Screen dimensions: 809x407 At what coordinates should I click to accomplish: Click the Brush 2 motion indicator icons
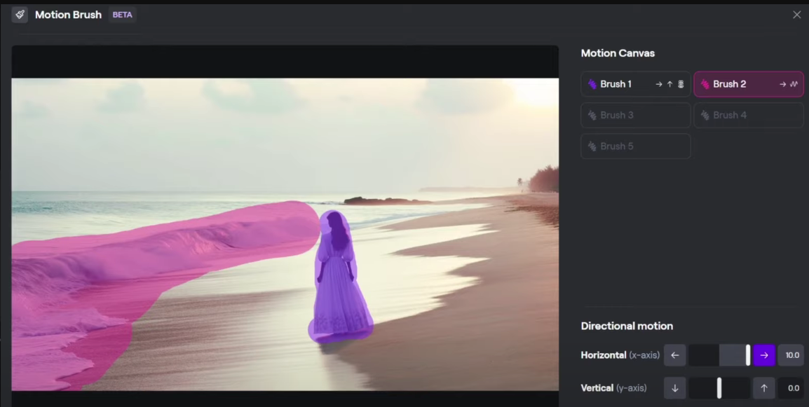coord(789,84)
